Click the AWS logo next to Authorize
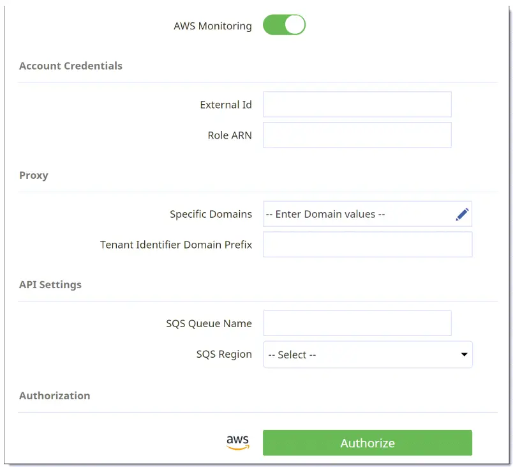 coord(238,441)
